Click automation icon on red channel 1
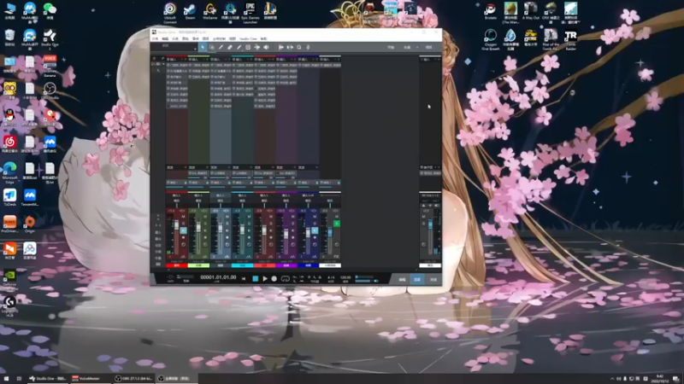684x384 pixels. coord(184,257)
